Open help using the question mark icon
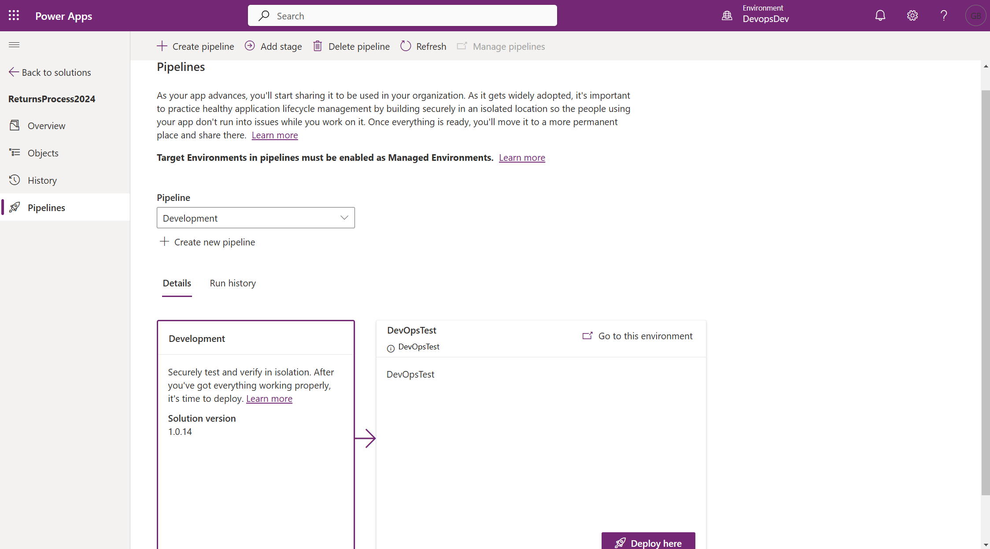The image size is (990, 549). tap(944, 15)
